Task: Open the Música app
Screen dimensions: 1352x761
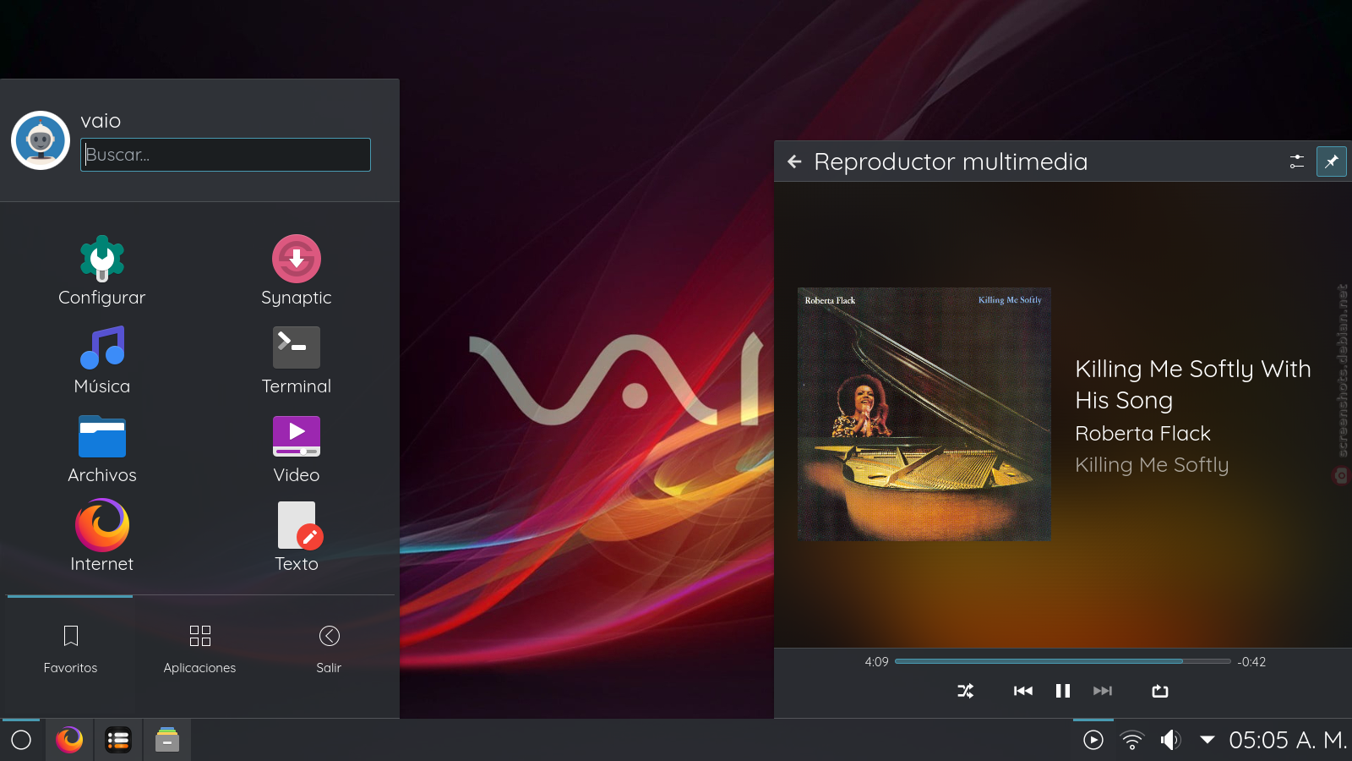Action: 102,360
